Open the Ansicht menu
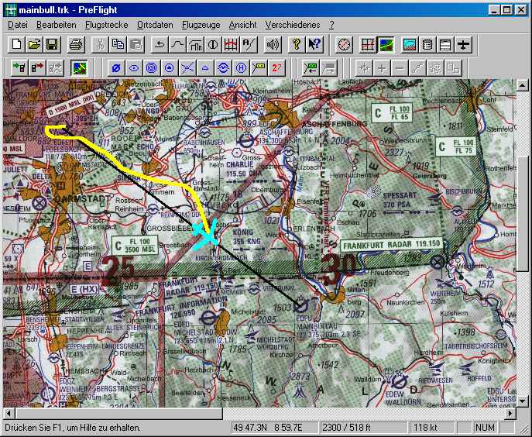This screenshot has height=437, width=532. [242, 25]
